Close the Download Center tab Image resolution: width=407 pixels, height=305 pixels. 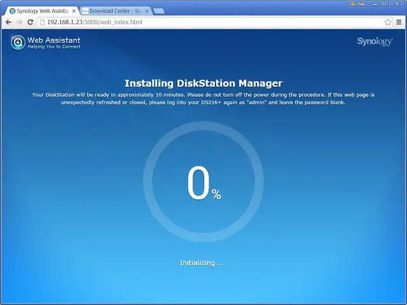[147, 11]
